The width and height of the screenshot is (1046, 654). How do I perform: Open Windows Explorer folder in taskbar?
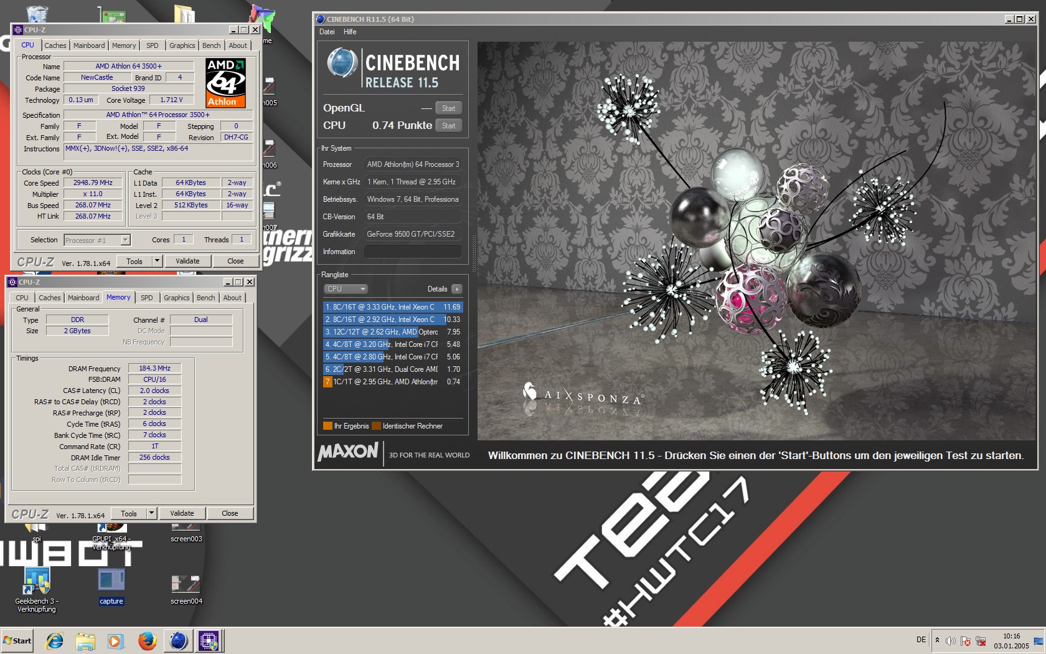tap(85, 640)
